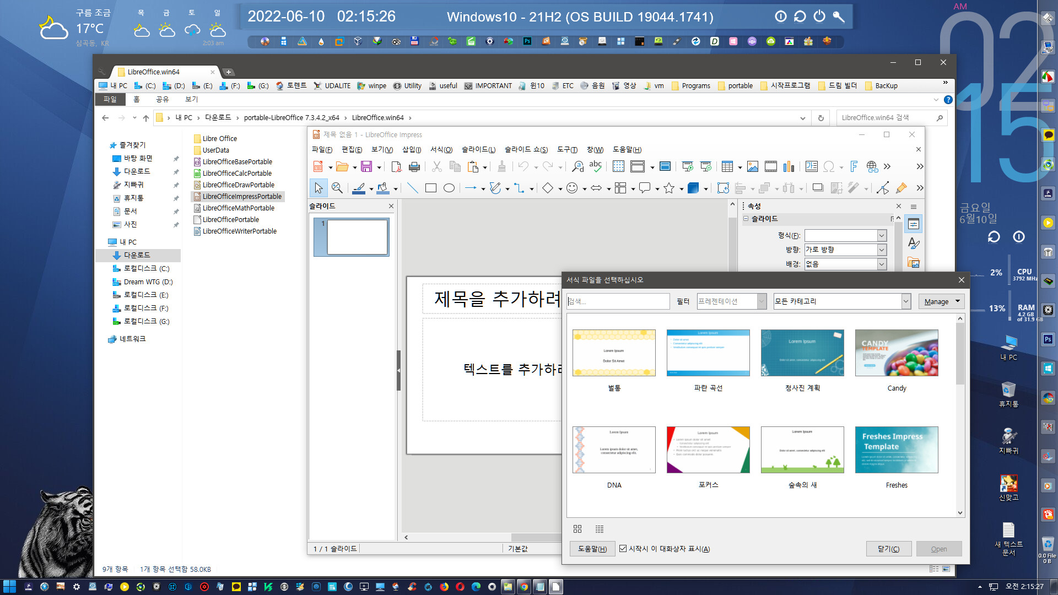The height and width of the screenshot is (595, 1058).
Task: Click the Insert Table icon
Action: pos(727,166)
